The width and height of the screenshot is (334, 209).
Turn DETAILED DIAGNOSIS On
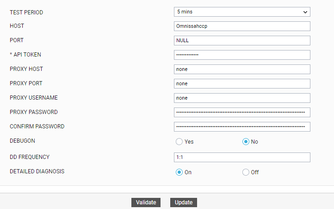click(x=179, y=172)
